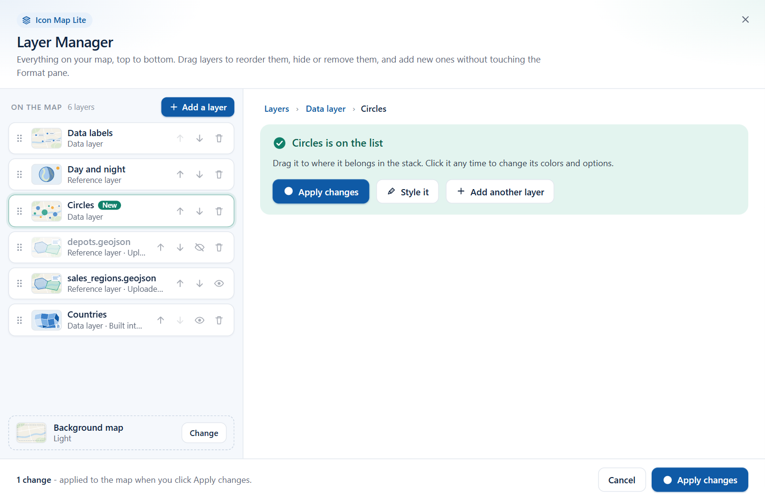Screen dimensions: 765x500
Task: Hide the sales_regions.geojson layer
Action: [x=219, y=284]
